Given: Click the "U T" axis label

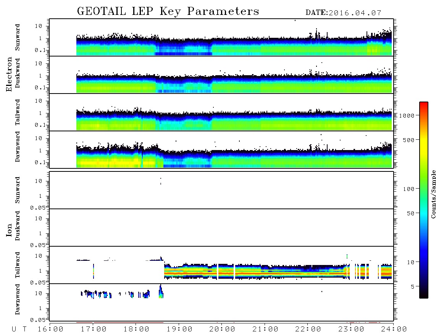Looking at the screenshot, I should [19, 330].
